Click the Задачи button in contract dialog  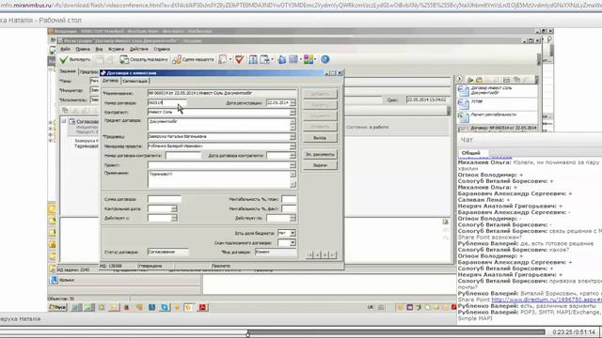[320, 165]
